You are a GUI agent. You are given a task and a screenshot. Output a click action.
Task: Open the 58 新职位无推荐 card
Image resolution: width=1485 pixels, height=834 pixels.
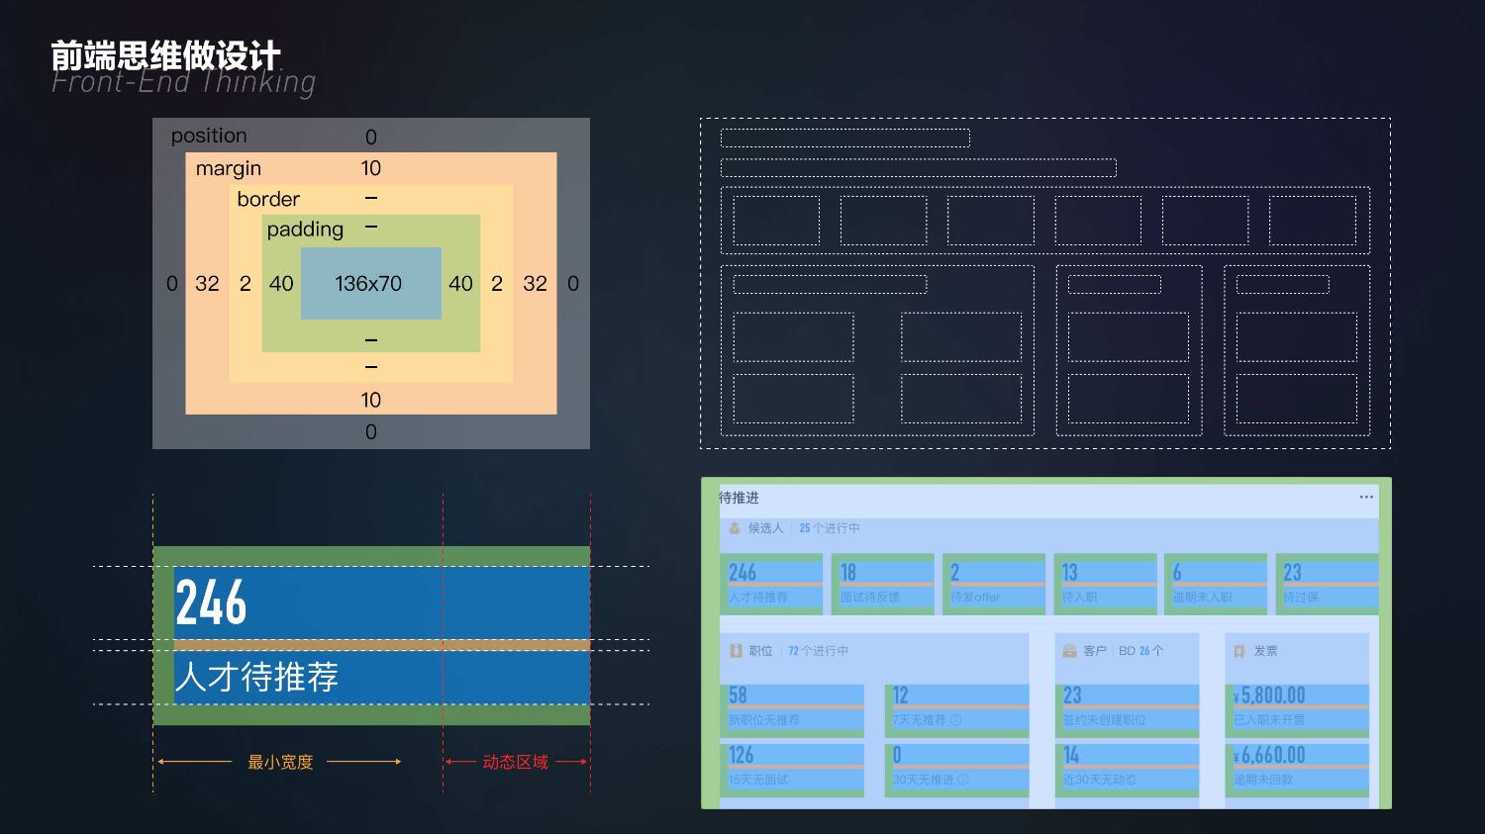tap(791, 707)
